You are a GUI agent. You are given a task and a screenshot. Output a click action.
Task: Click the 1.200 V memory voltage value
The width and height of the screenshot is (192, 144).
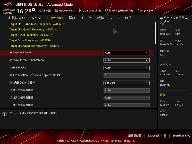tap(179, 75)
